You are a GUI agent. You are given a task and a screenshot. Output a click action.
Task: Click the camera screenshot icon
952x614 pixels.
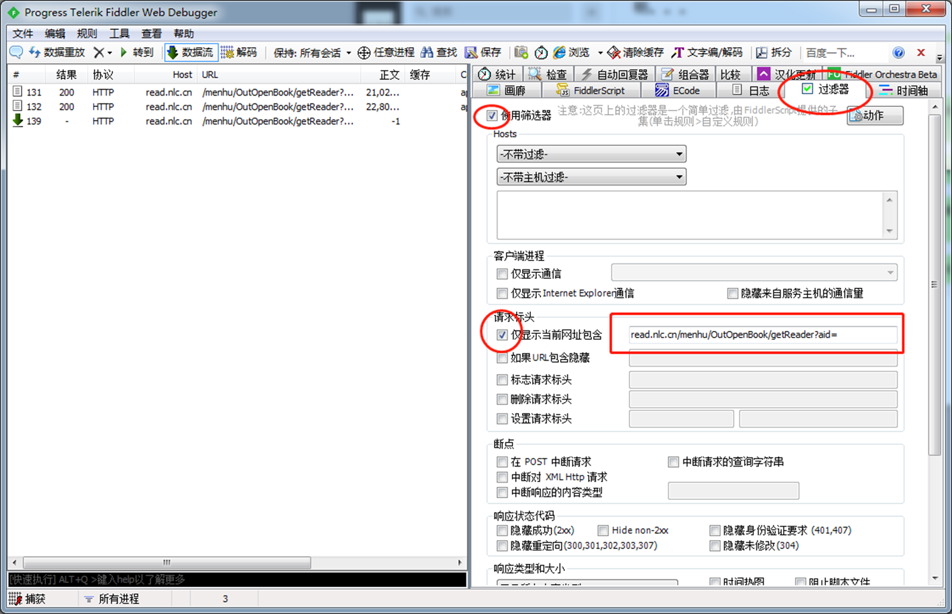point(521,53)
